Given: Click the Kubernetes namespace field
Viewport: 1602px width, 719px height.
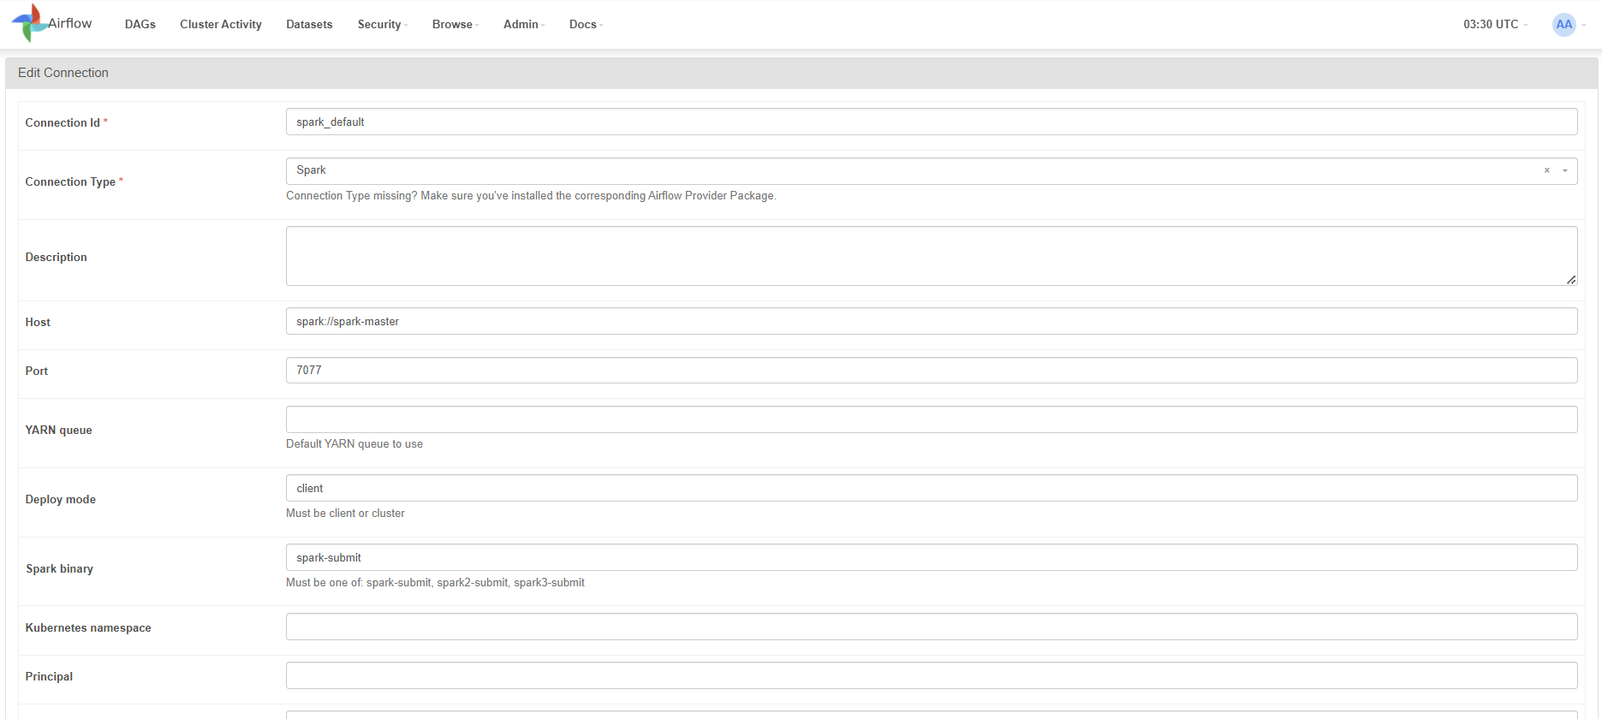Looking at the screenshot, I should (x=932, y=627).
